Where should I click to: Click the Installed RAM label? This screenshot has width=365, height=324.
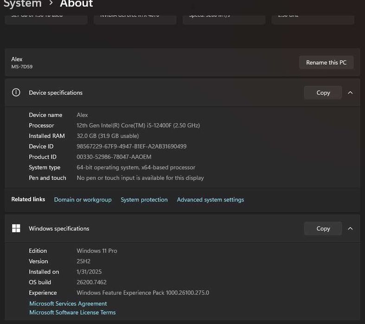point(47,136)
